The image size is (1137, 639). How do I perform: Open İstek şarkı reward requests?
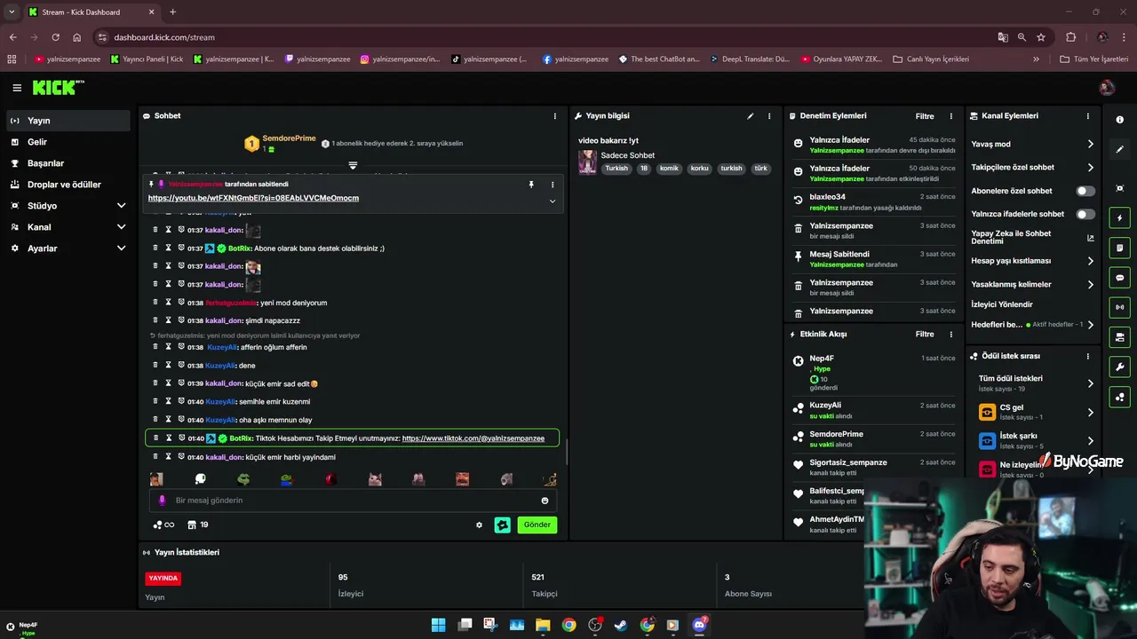1036,440
